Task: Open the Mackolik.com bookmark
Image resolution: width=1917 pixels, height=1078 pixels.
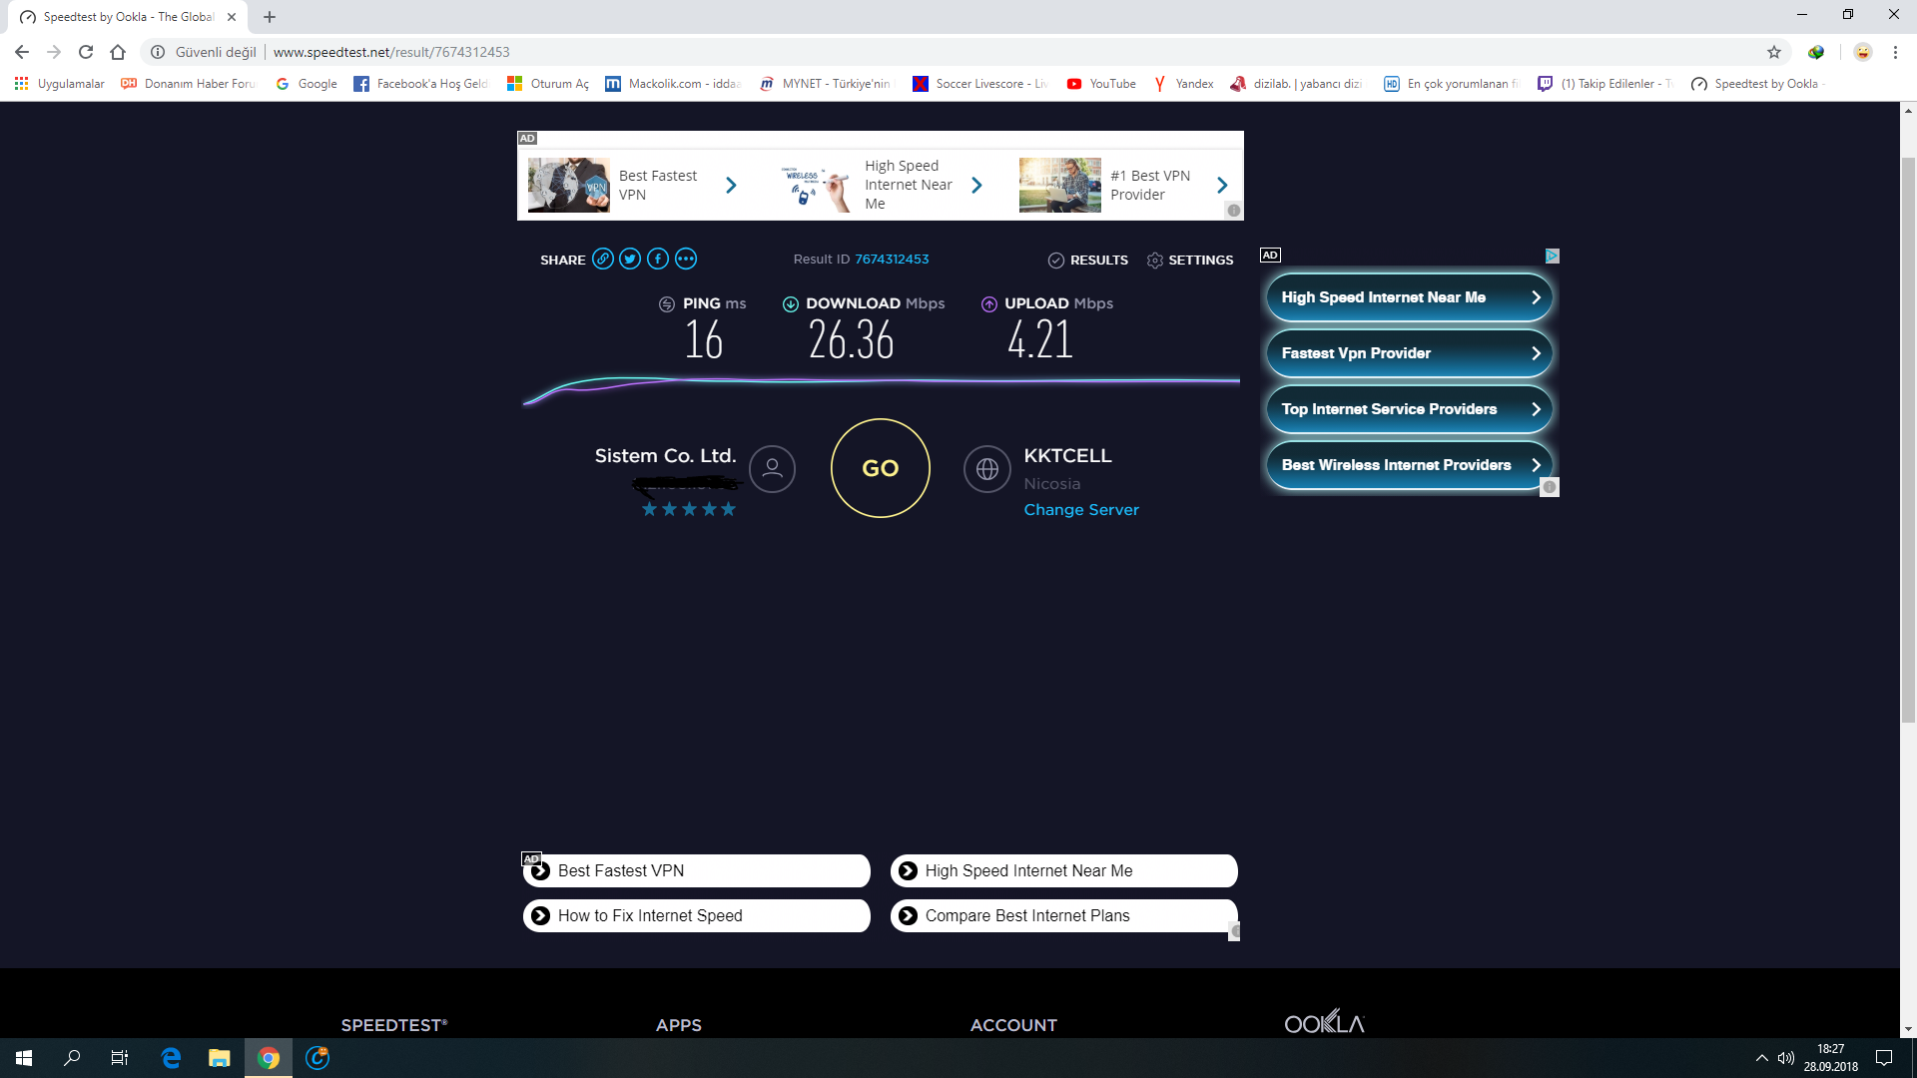Action: tap(673, 84)
